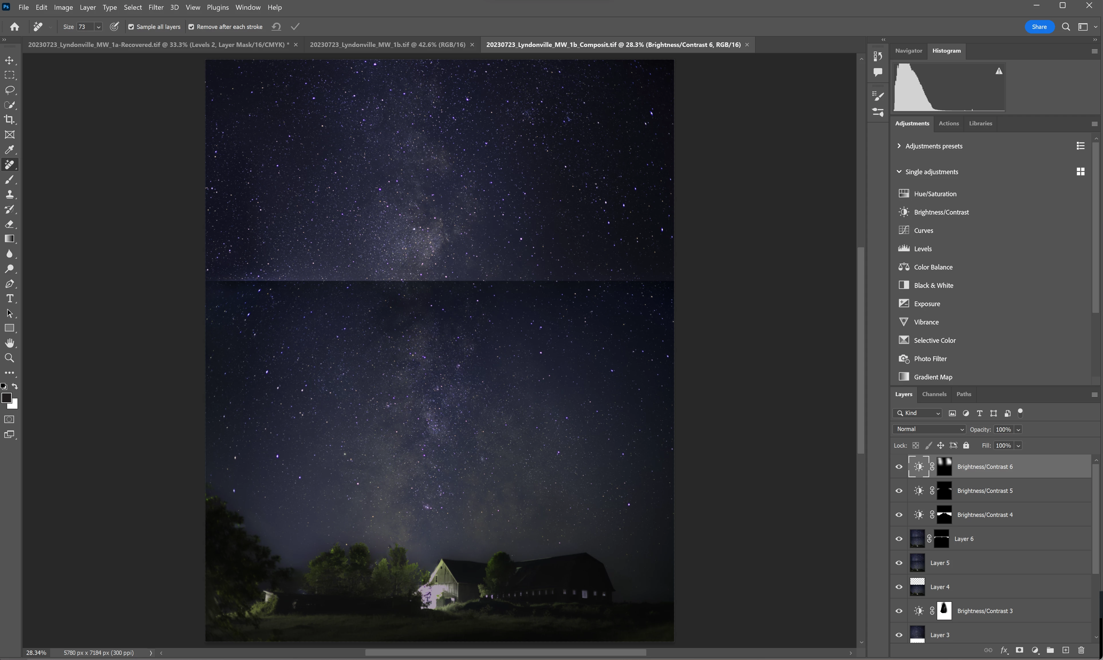Toggle Remove after each stroke checkbox

191,27
